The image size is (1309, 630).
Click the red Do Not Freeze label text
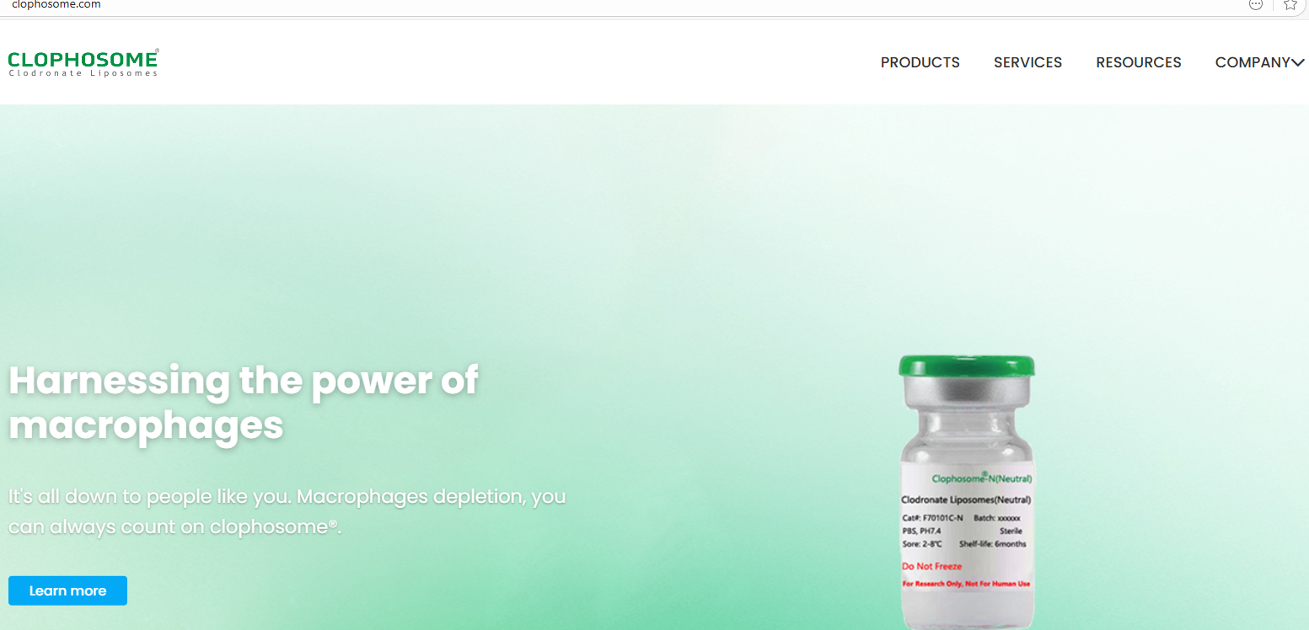point(931,566)
